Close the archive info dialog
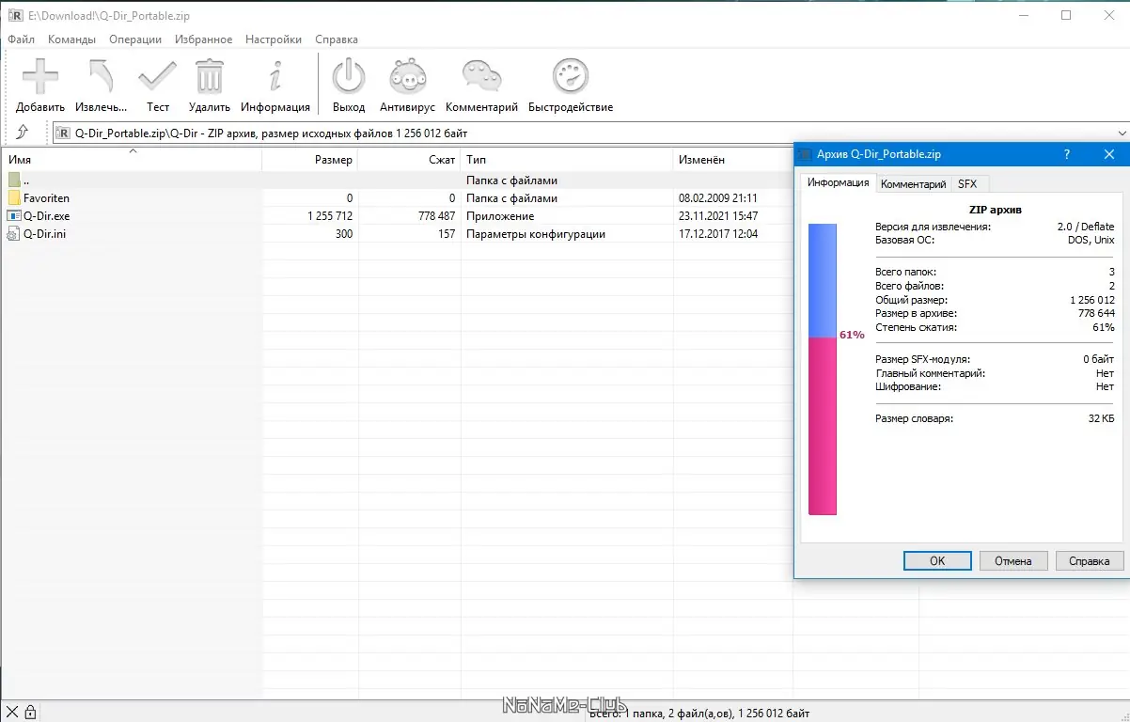This screenshot has width=1130, height=722. [1109, 154]
